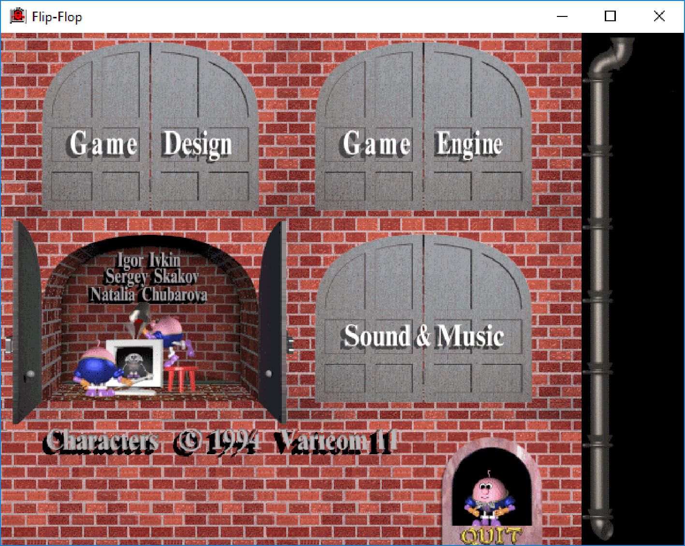Click the Characters © 1994 Varicom copyright text

click(221, 442)
